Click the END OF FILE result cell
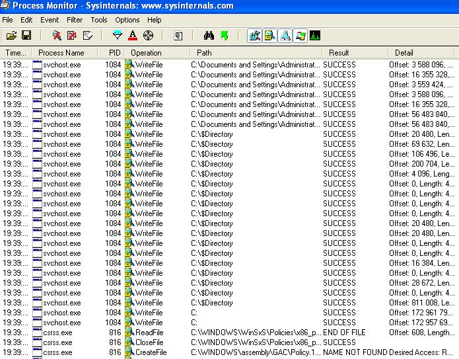Screen dimensions: 459x359 [344, 333]
